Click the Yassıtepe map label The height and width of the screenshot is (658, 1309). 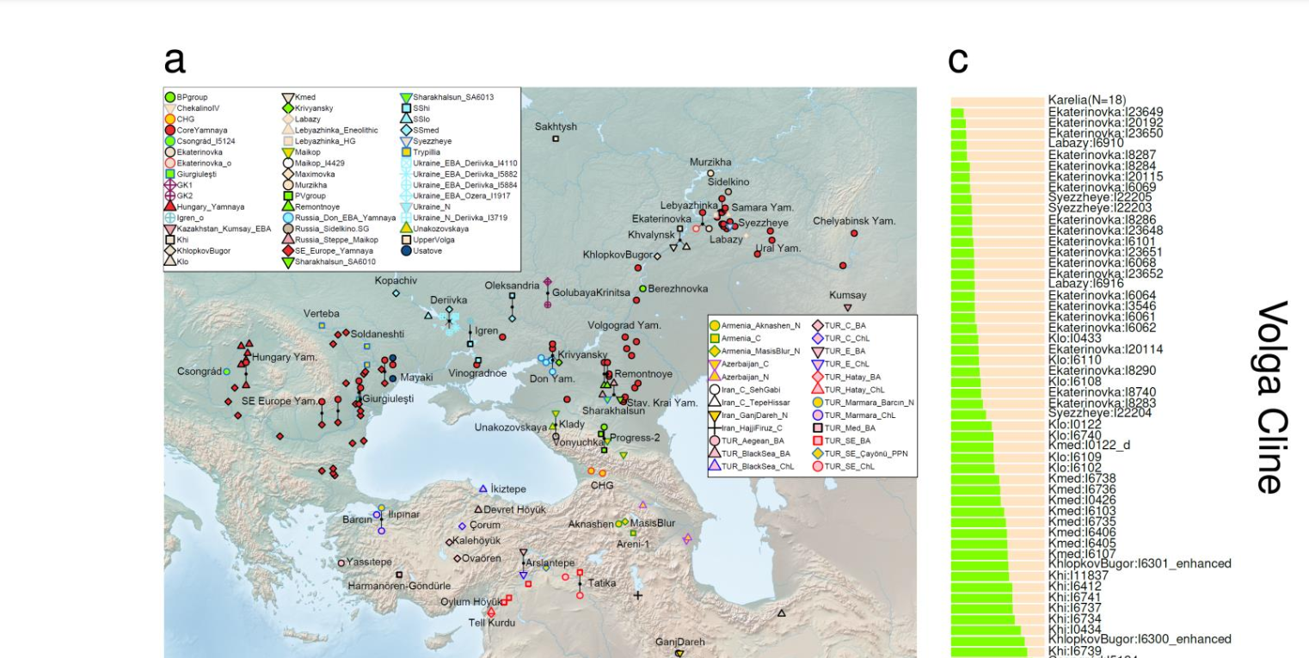tap(369, 562)
